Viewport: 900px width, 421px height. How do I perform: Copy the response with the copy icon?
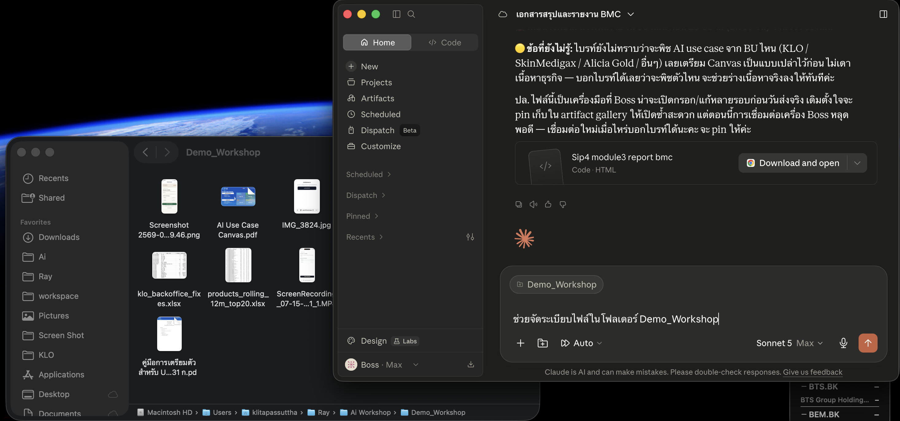[518, 204]
